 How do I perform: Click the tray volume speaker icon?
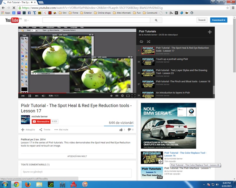coord(217,184)
